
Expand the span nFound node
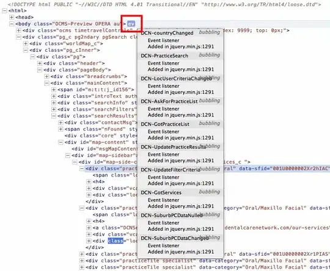(61, 129)
